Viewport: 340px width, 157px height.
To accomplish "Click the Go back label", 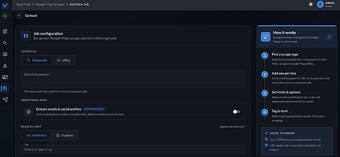I will 31,15.
